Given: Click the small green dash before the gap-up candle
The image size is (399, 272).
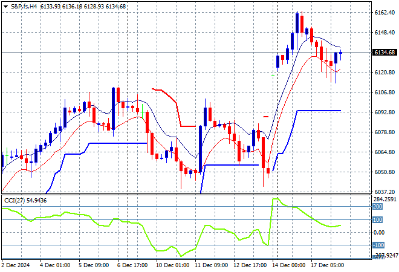Looking at the screenshot, I should click(273, 75).
